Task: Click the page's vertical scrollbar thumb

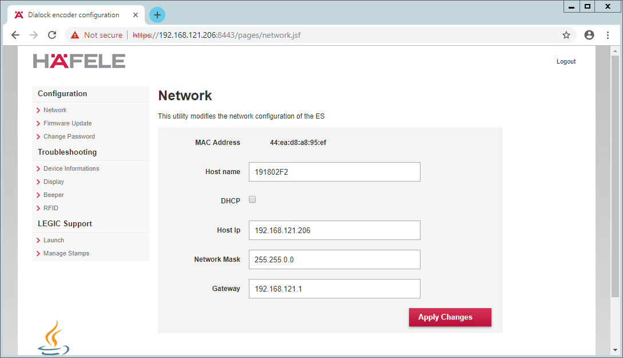Action: (615, 176)
